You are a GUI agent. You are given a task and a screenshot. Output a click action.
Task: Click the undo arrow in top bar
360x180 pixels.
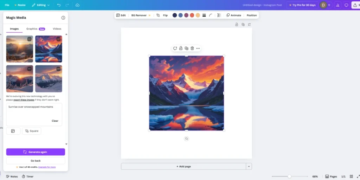59,5
